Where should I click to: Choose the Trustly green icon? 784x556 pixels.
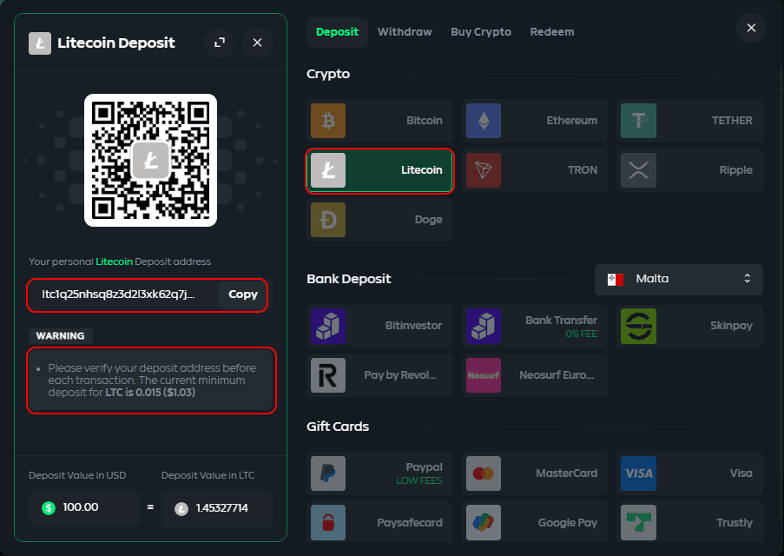coord(638,522)
